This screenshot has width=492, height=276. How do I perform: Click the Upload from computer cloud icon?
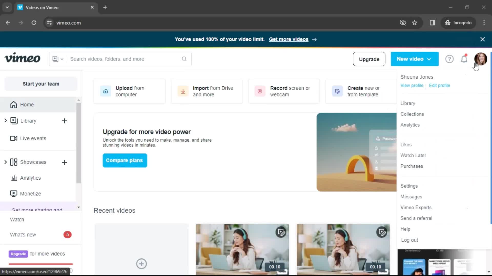tap(105, 91)
